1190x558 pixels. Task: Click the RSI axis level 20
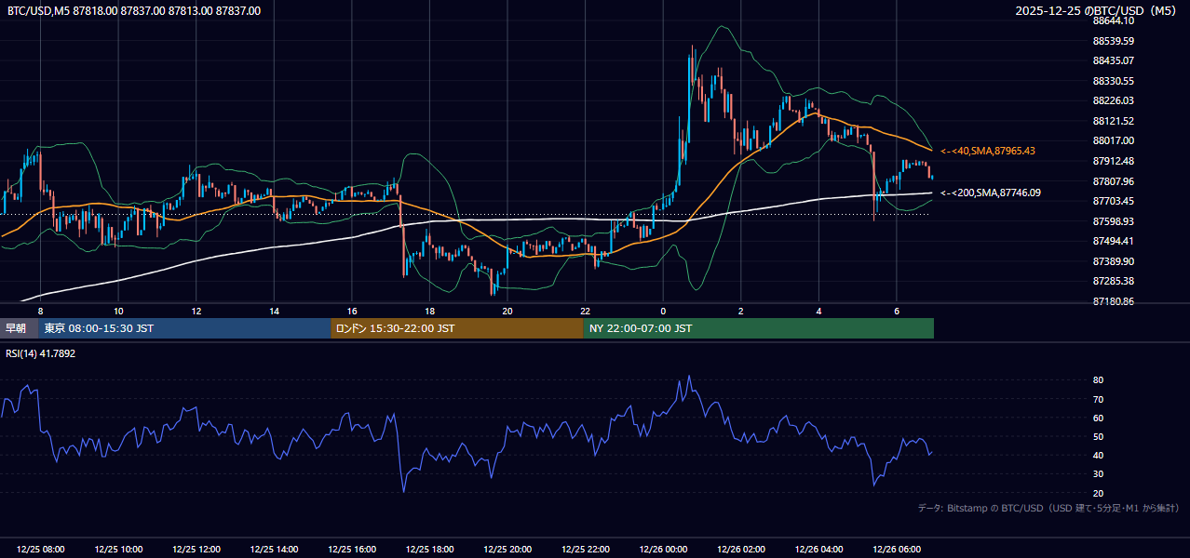tap(1099, 493)
